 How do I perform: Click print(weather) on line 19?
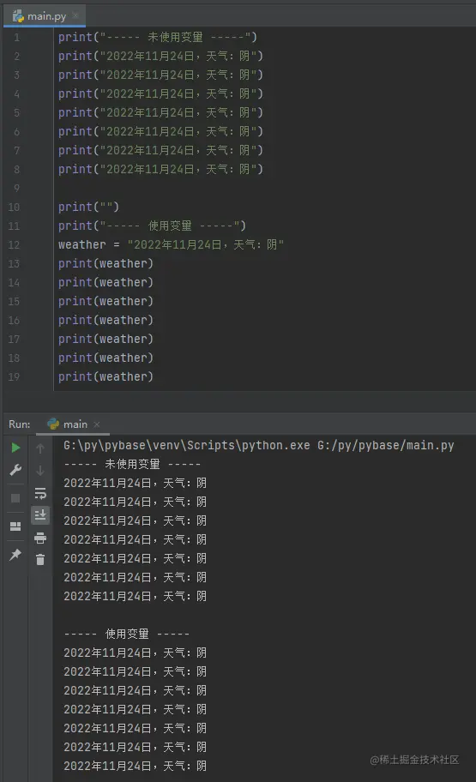(105, 376)
